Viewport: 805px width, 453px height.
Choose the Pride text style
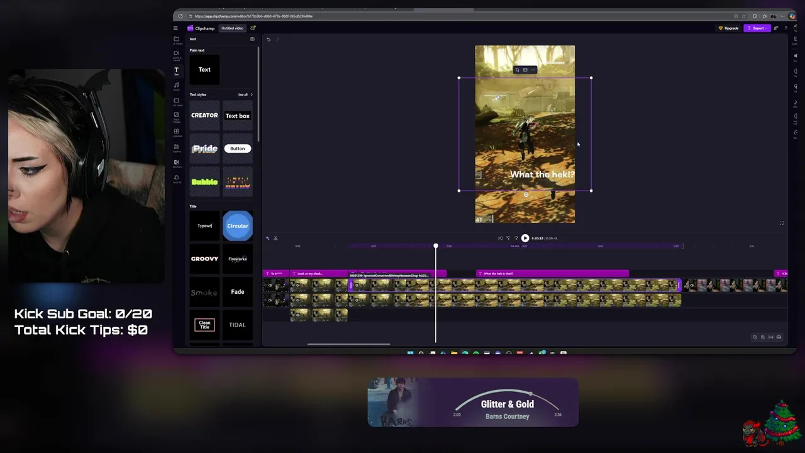coord(204,148)
